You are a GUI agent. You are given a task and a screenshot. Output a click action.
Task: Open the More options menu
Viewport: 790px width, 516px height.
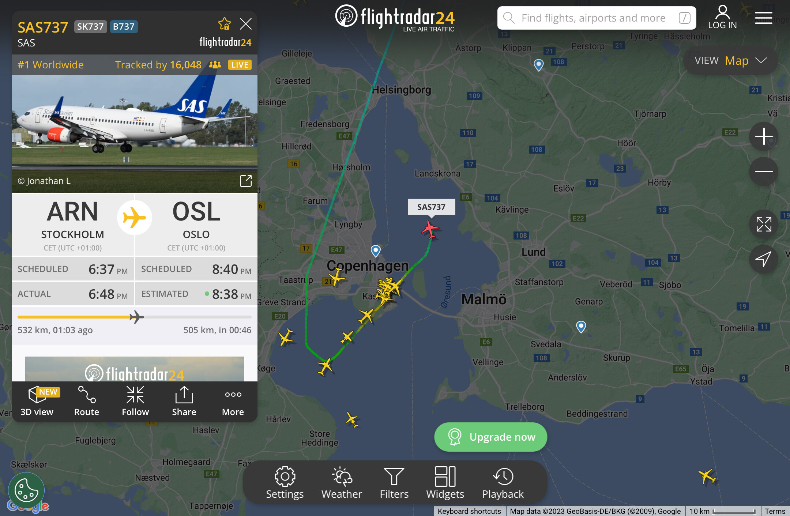tap(233, 401)
